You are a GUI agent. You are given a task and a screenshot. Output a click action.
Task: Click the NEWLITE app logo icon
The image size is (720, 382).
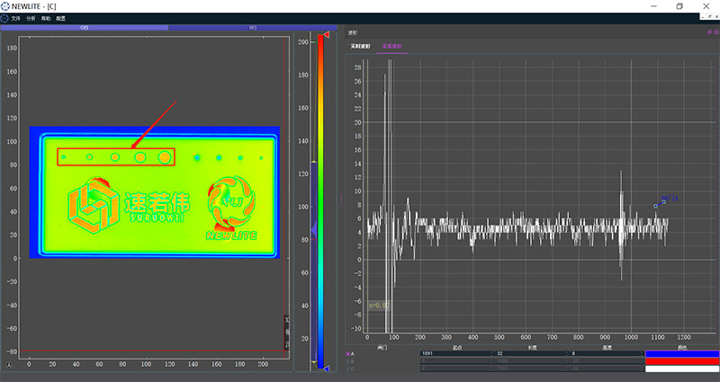(x=5, y=6)
